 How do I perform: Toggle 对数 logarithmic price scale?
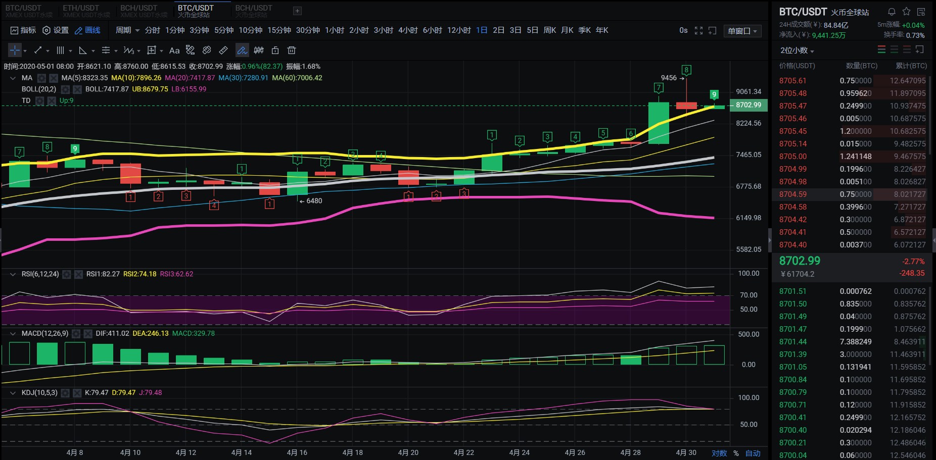click(x=719, y=453)
